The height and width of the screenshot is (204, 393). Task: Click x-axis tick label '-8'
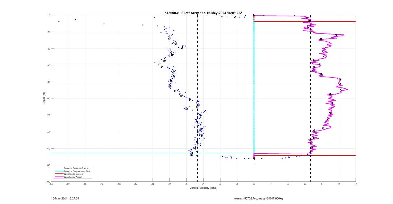click(186, 184)
